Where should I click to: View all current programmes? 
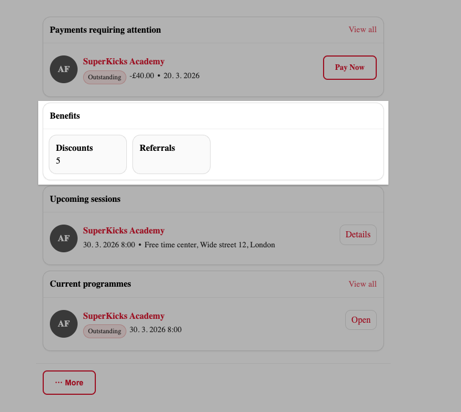point(362,283)
